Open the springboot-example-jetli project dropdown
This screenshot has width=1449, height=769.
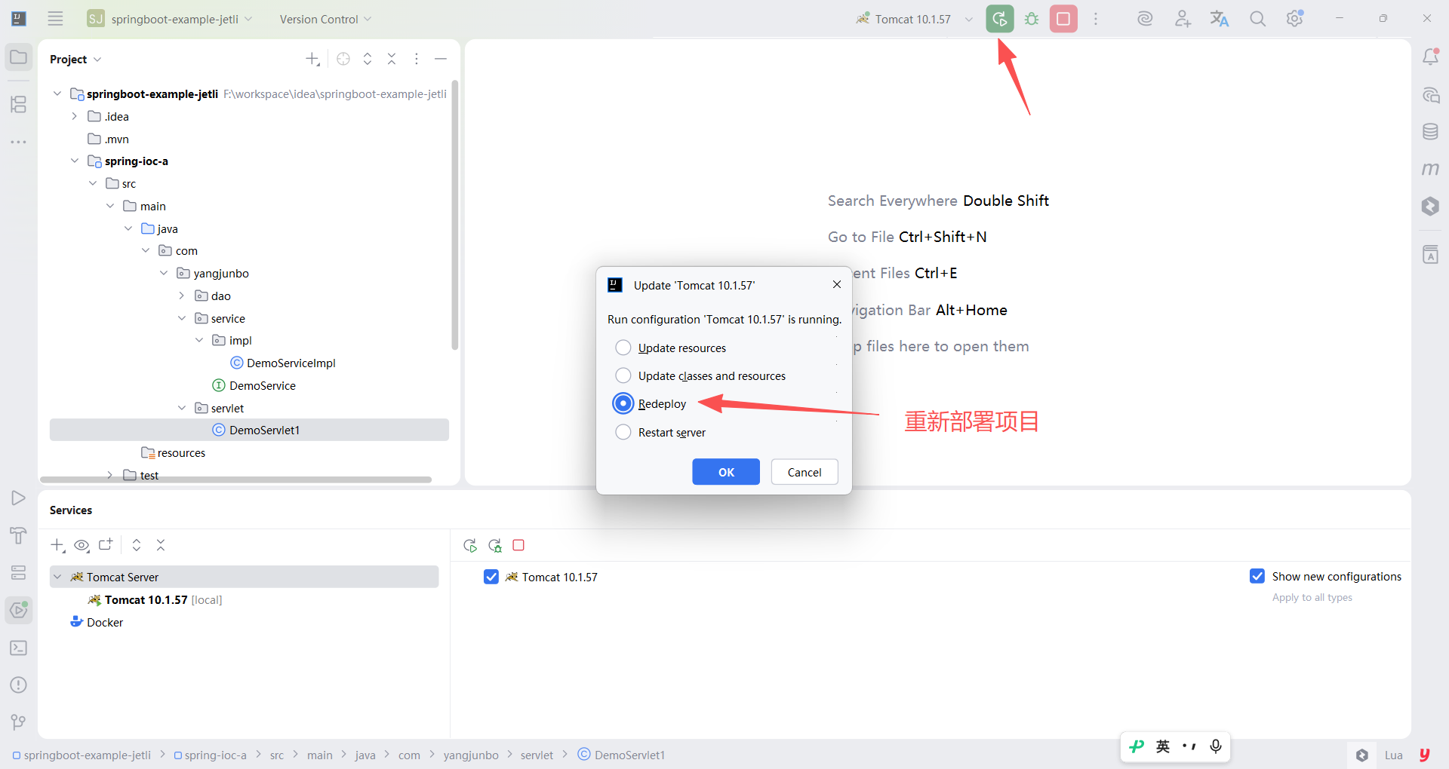coord(170,19)
